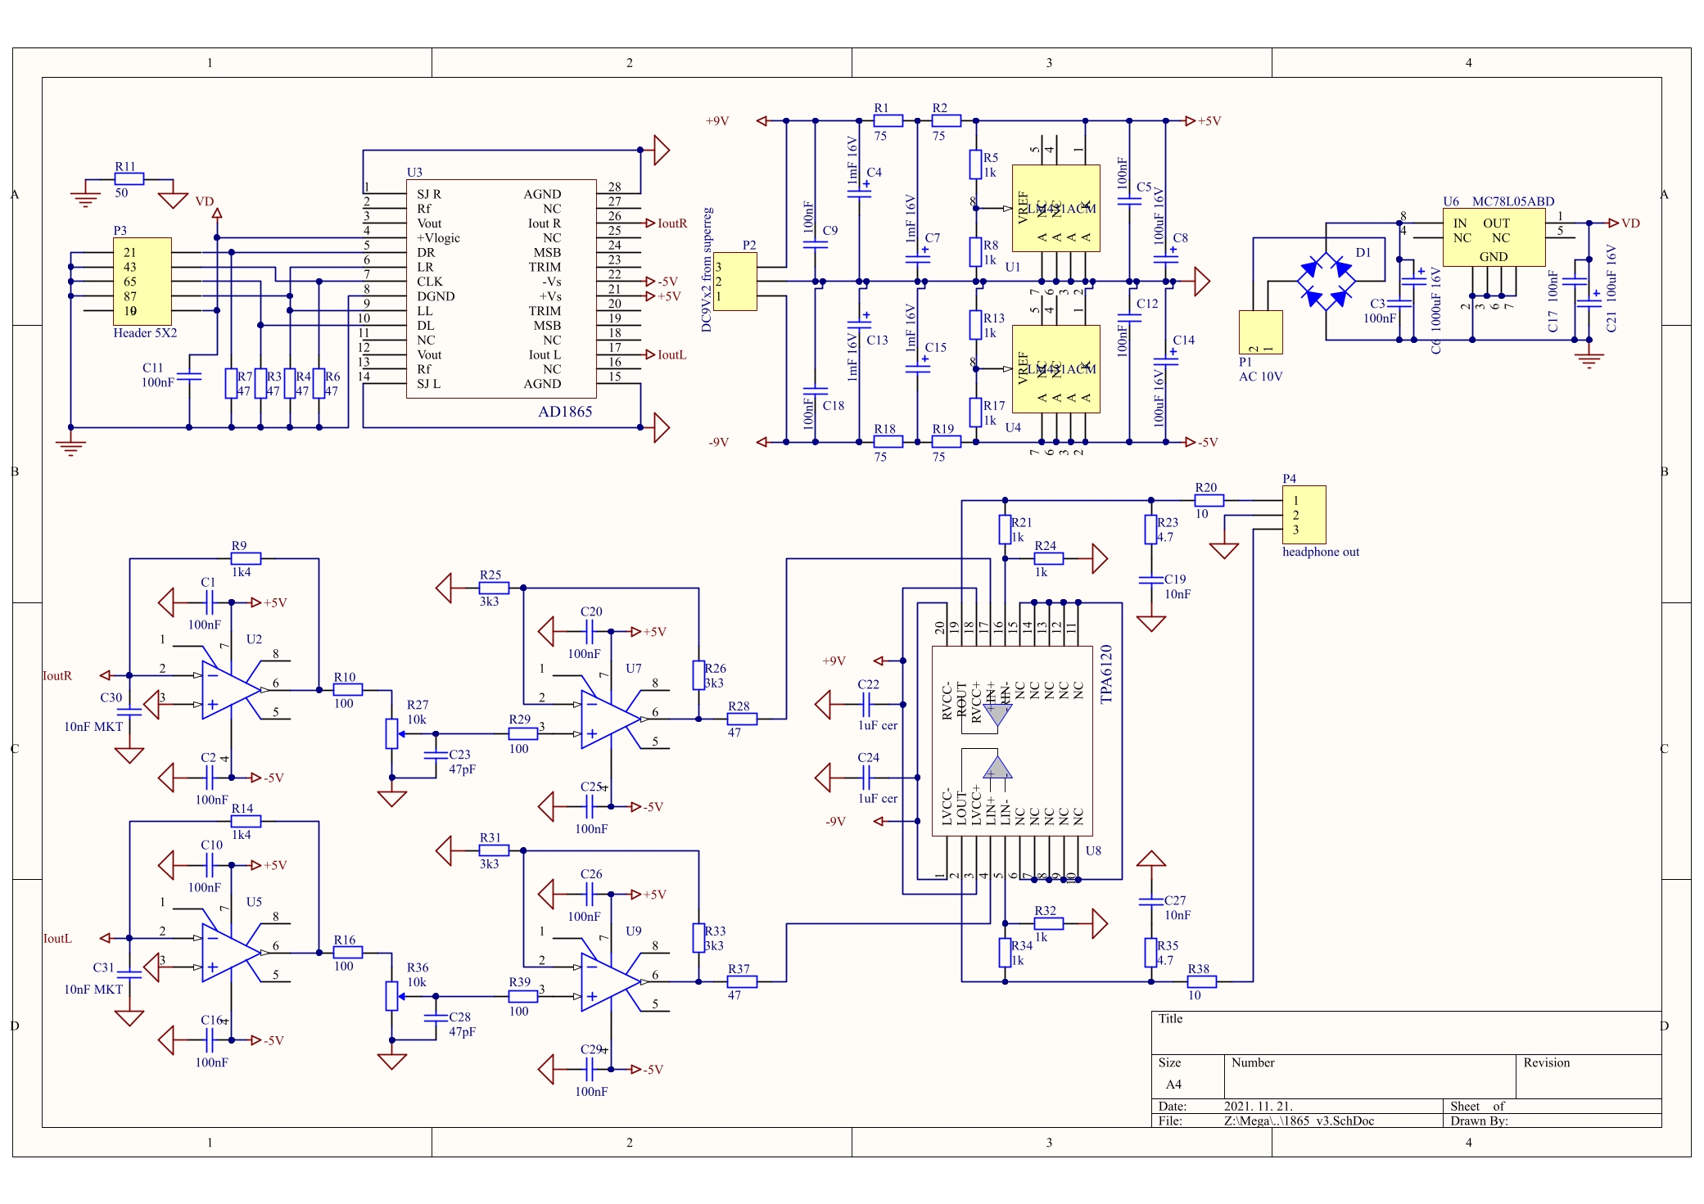Click the C30 10nF MKT capacitor symbol
Viewport: 1704px width, 1204px height.
coord(129,712)
